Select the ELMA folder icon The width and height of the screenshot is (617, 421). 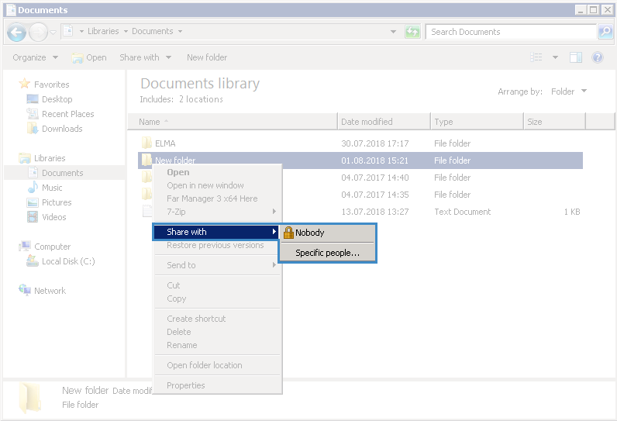click(146, 143)
